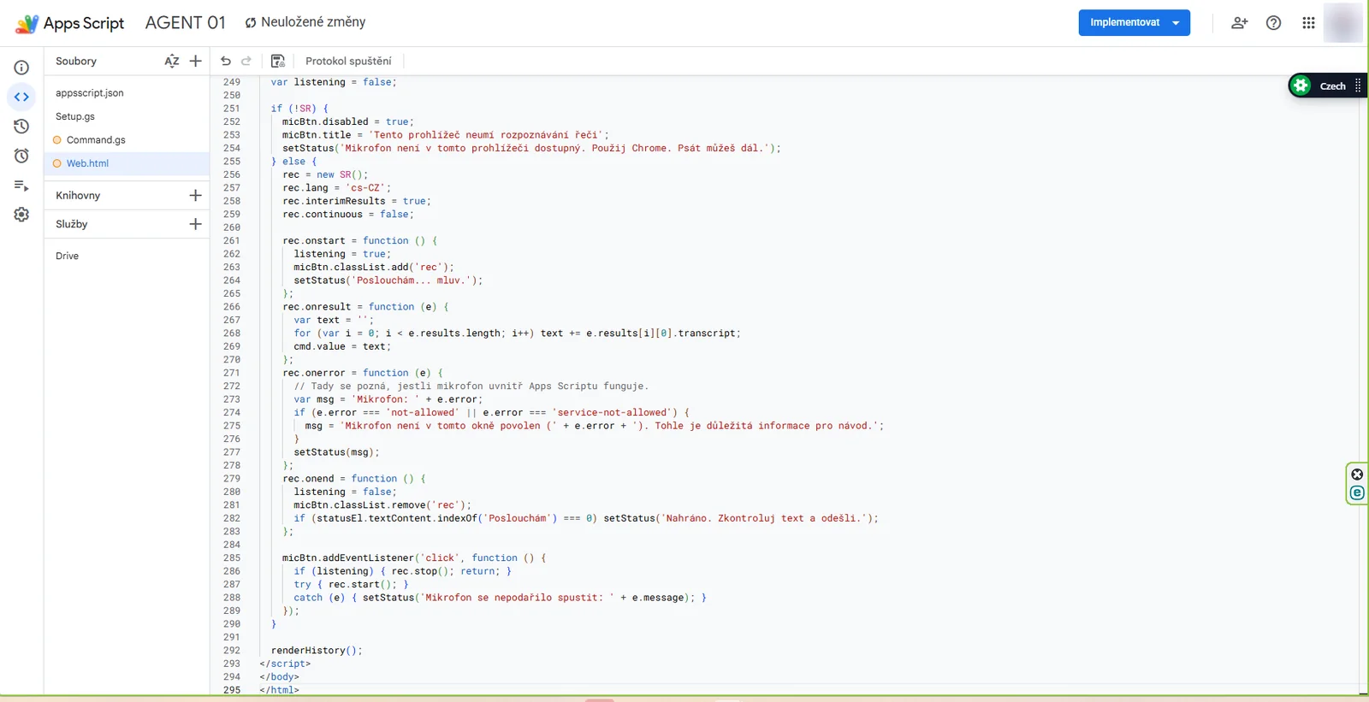Open the Overview info icon in sidebar
The width and height of the screenshot is (1369, 702).
click(21, 68)
